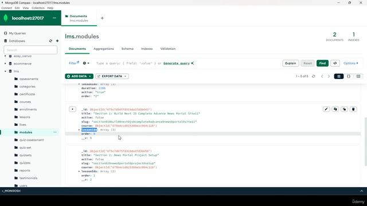367x206 pixels.
Task: Open the quizzes collection
Action: pos(25,163)
